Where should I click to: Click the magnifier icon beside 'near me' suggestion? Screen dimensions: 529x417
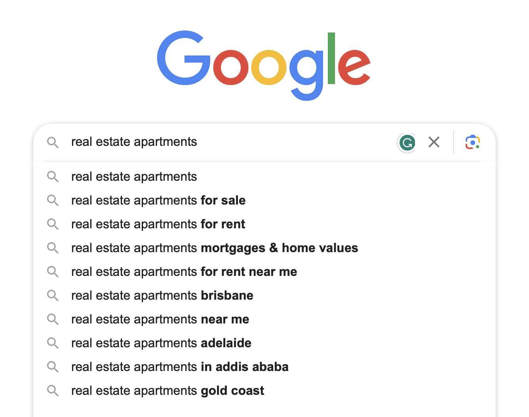(53, 319)
